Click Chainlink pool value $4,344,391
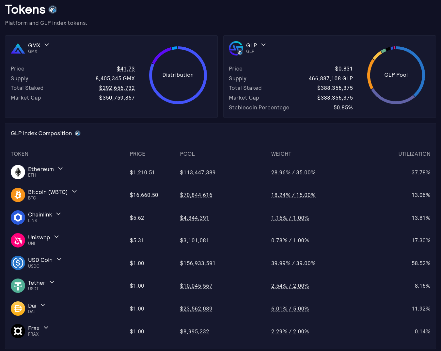441x351 pixels. [195, 218]
